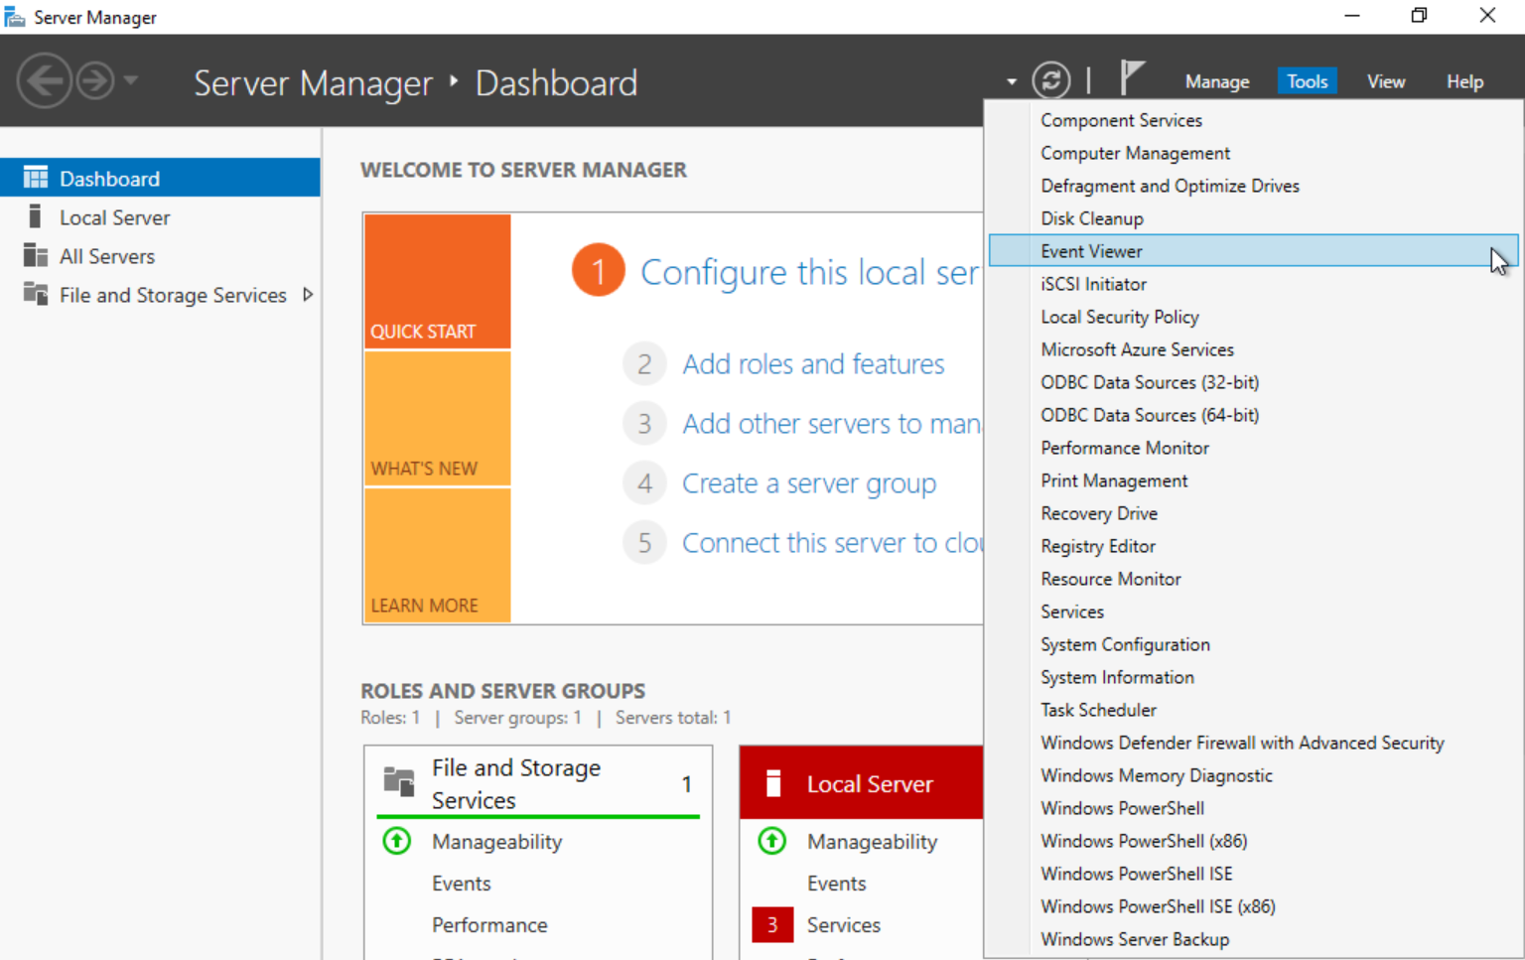Launch Defragment and Optimize Drives
Screen dimensions: 1525x960
pyautogui.click(x=1253, y=186)
